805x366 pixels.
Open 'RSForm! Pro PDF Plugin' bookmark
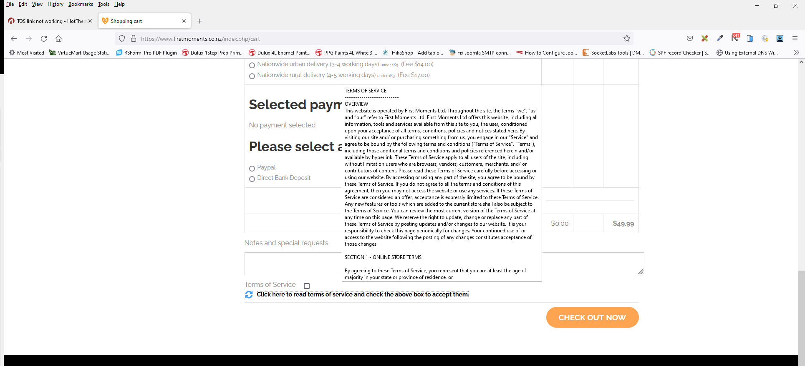point(146,53)
